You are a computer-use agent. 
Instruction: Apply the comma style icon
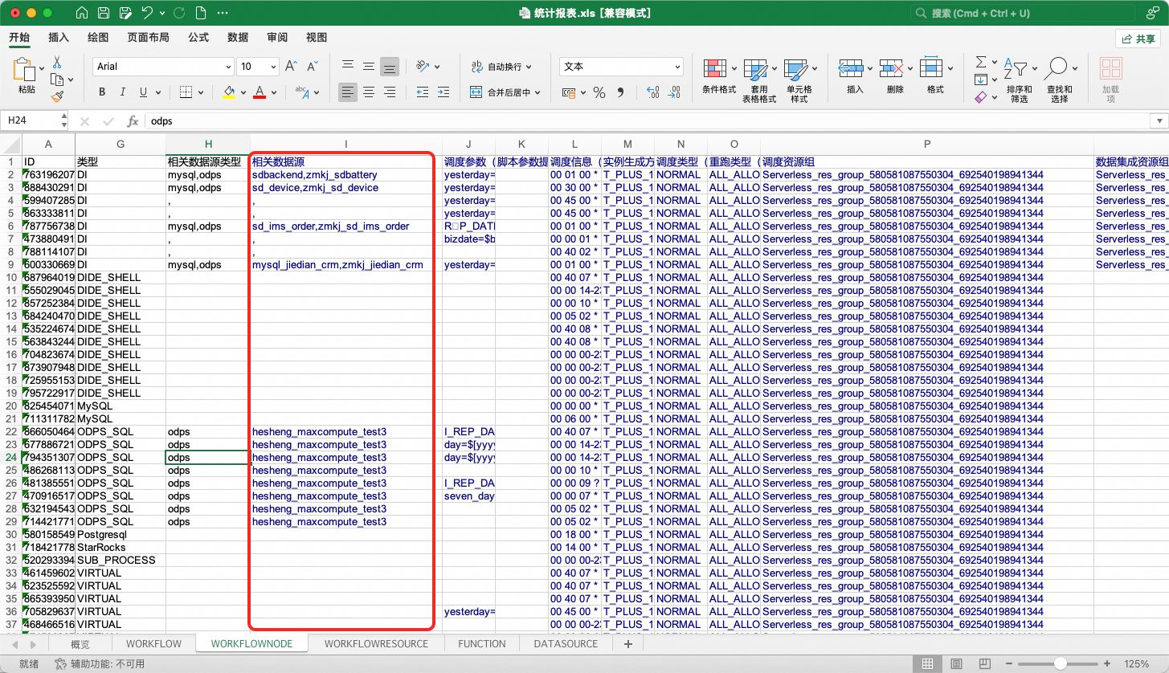(x=621, y=92)
